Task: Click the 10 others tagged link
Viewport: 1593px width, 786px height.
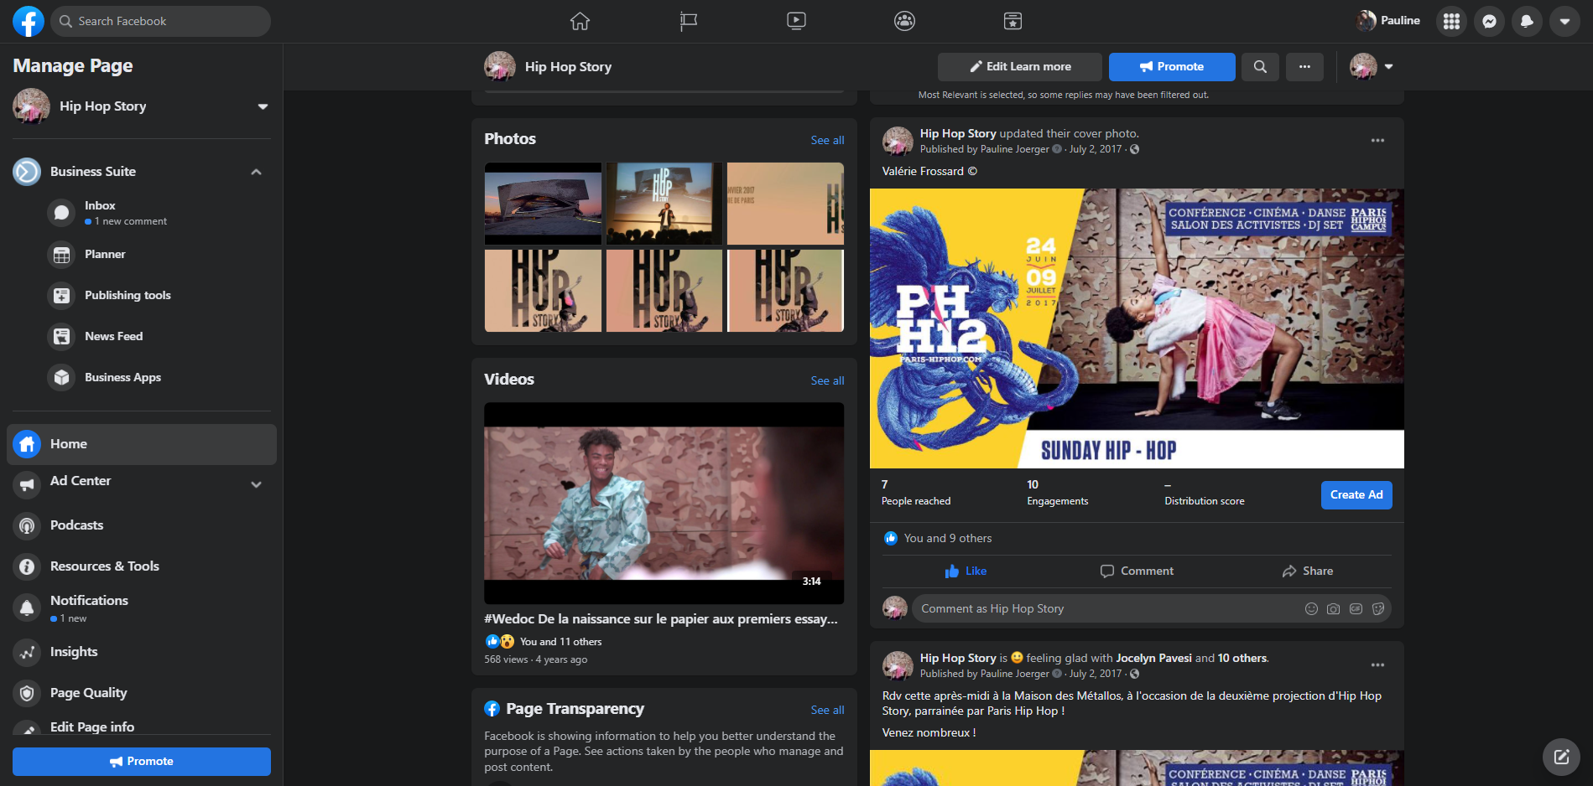Action: pyautogui.click(x=1242, y=659)
